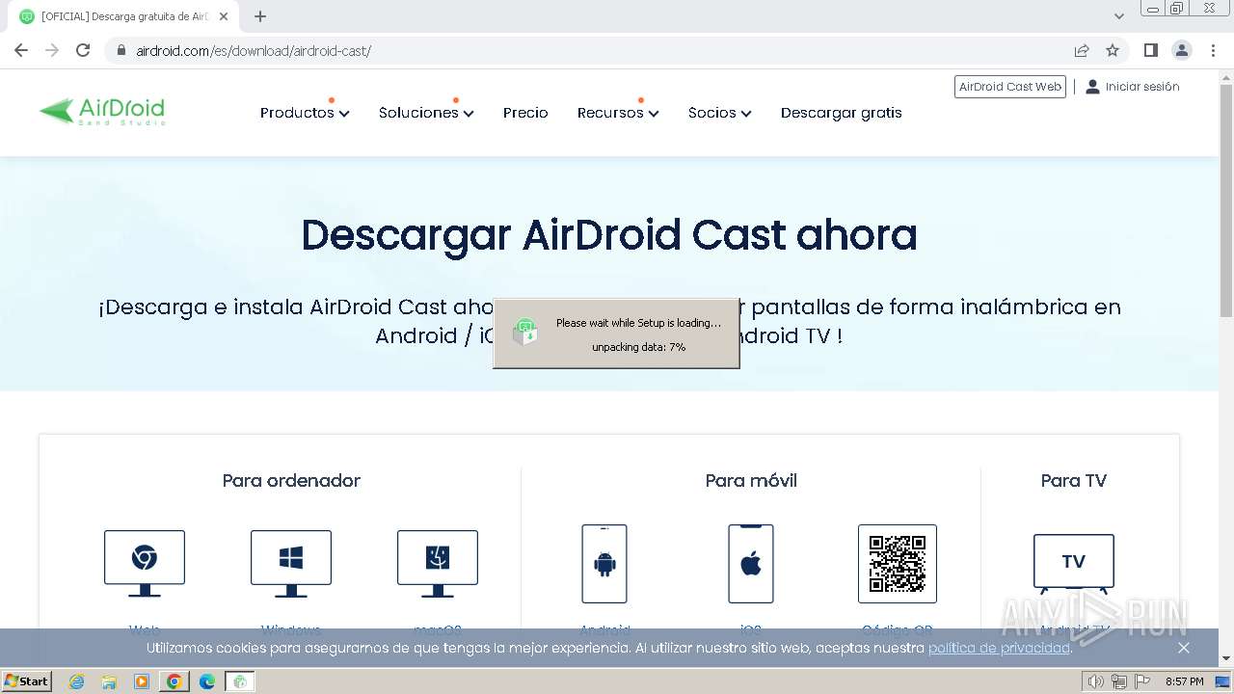Choose the Android TV icon

[1074, 563]
